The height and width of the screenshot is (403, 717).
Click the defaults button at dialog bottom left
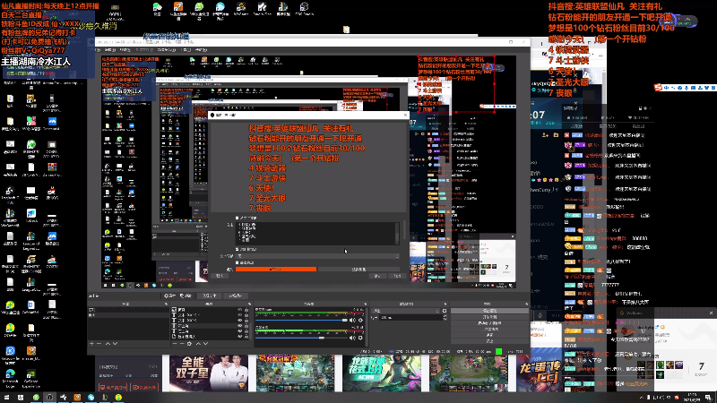click(220, 276)
